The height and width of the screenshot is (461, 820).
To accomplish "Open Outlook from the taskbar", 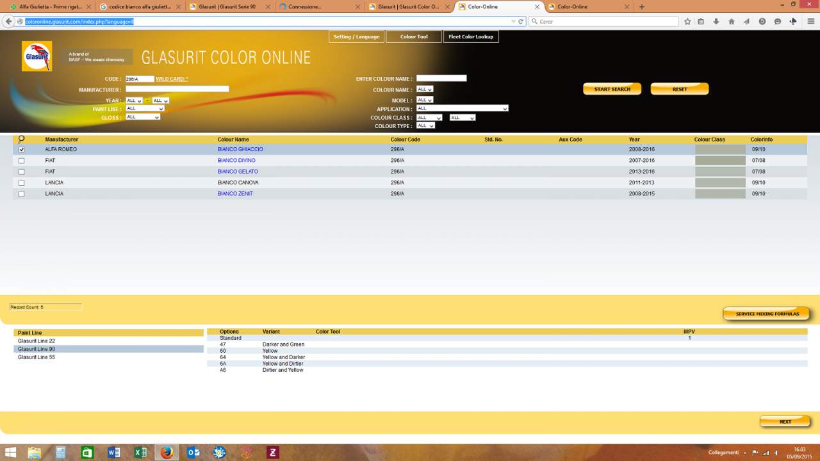I will point(193,452).
